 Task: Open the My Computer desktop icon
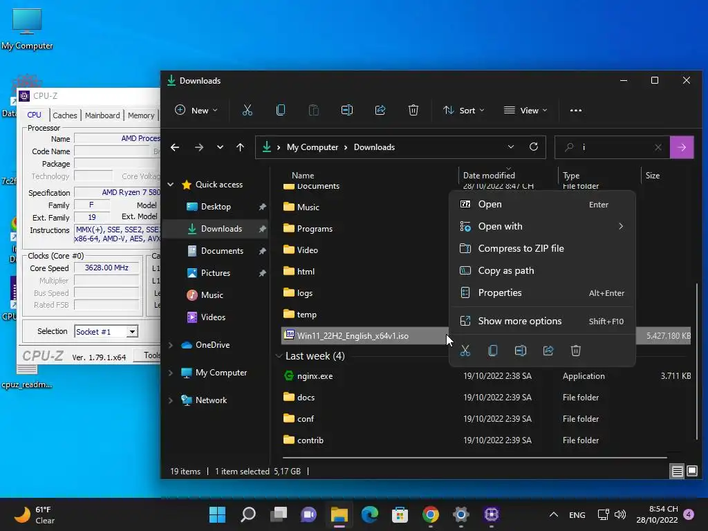[x=27, y=28]
